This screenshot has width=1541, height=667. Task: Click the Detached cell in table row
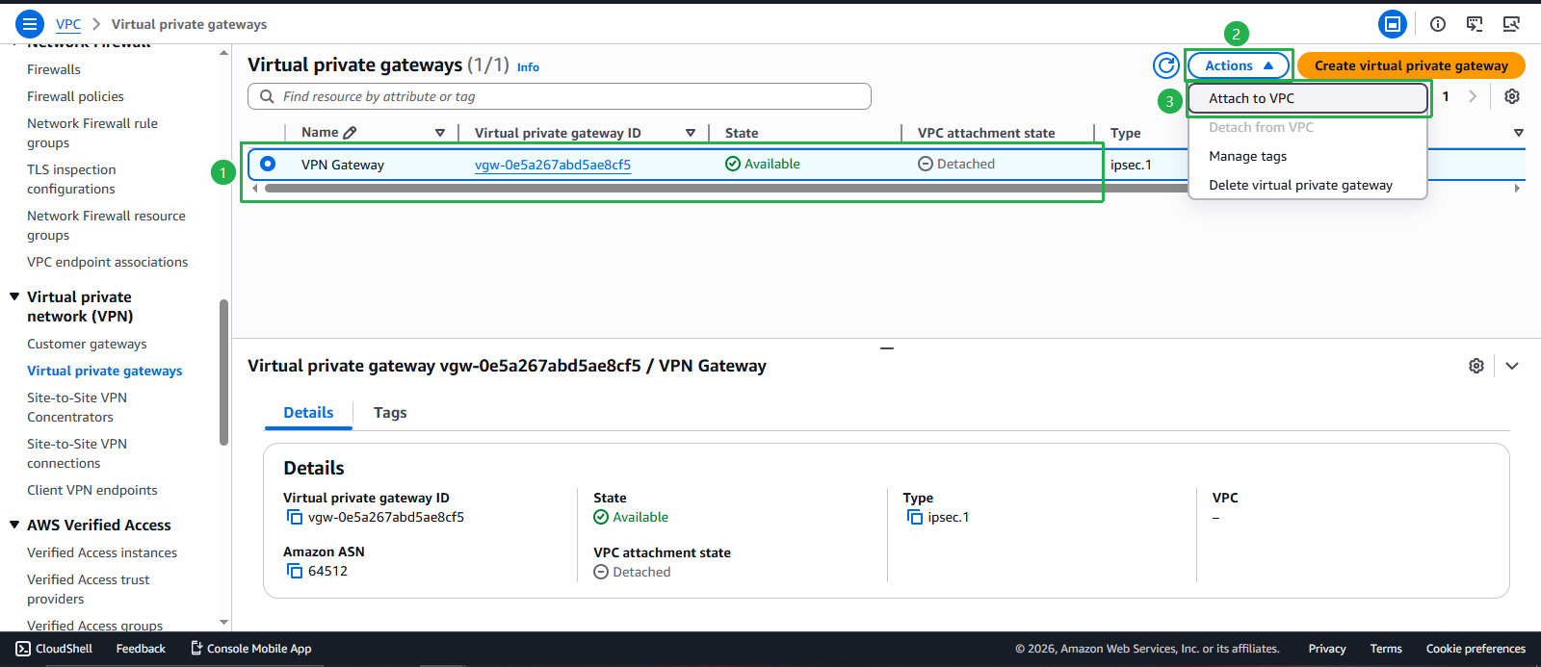pos(956,164)
